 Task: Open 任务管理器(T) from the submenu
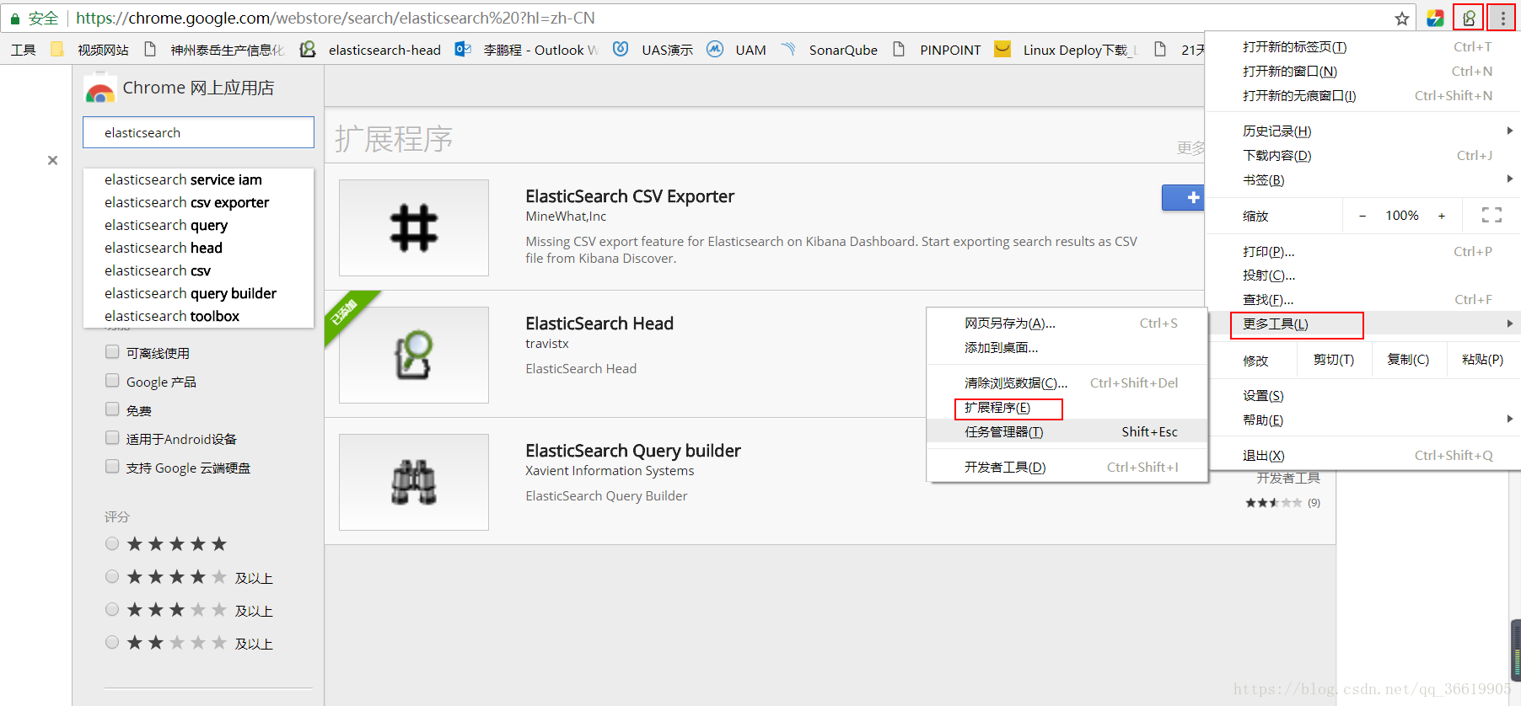point(1067,432)
